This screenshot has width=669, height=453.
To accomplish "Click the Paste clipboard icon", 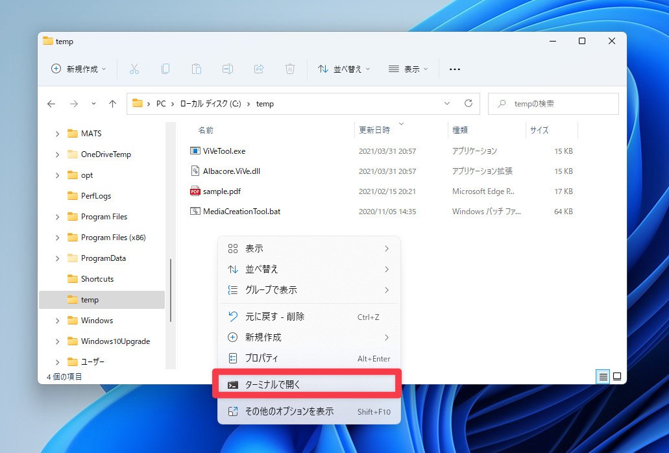I will [x=196, y=69].
